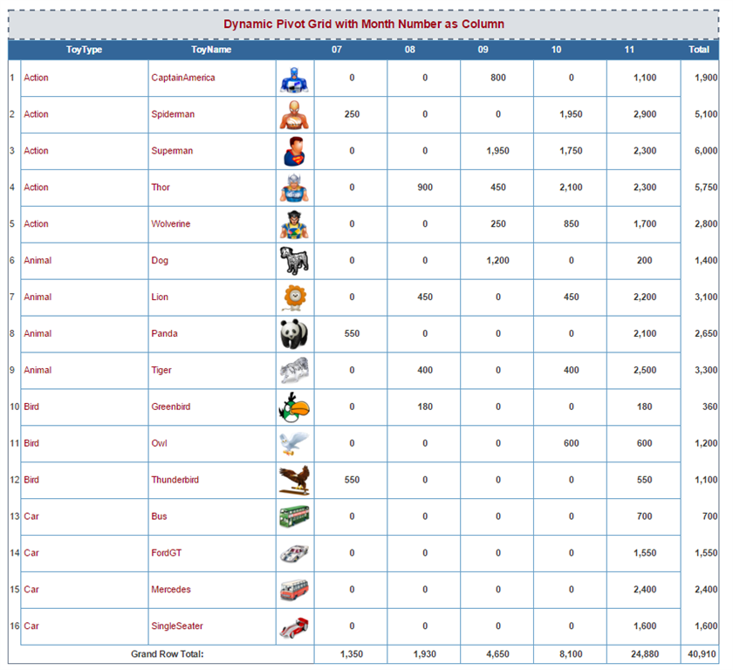Image resolution: width=733 pixels, height=670 pixels.
Task: Click the Superman toy icon
Action: pos(294,152)
